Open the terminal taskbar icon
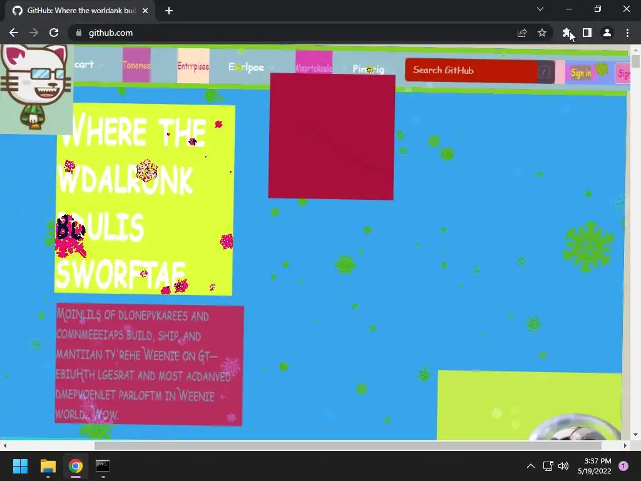Image resolution: width=641 pixels, height=481 pixels. pyautogui.click(x=103, y=466)
